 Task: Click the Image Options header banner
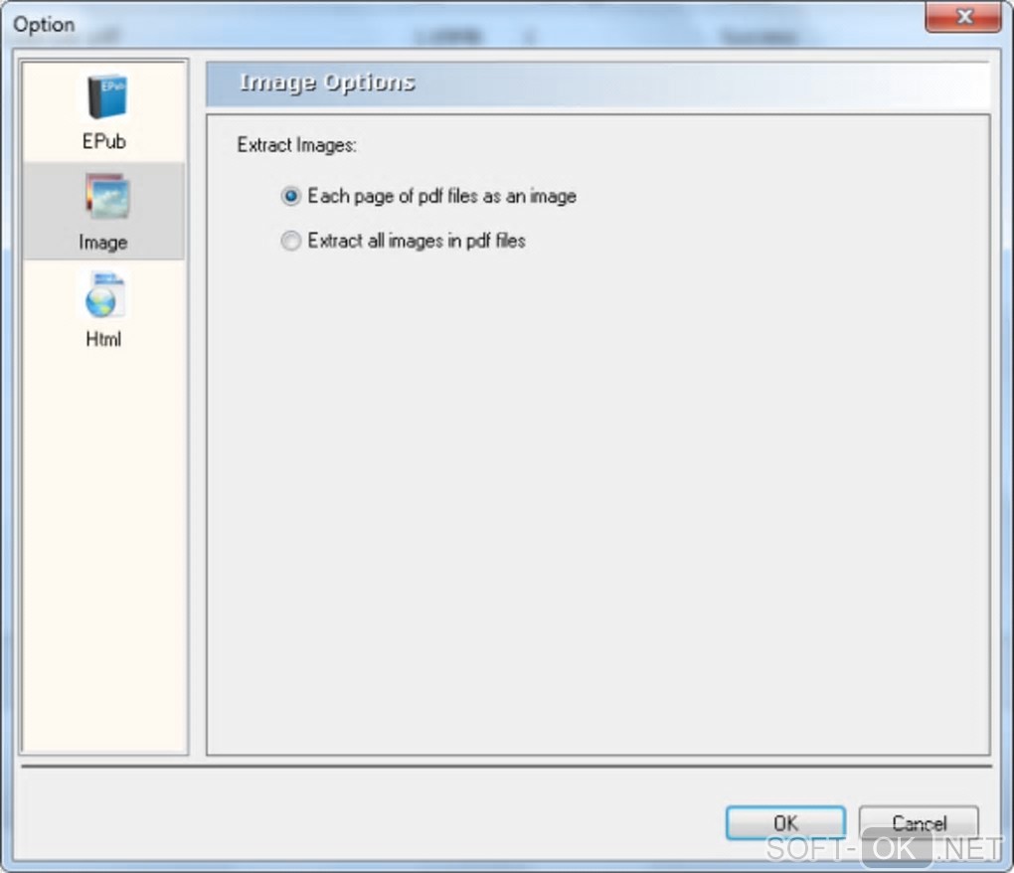(x=597, y=83)
